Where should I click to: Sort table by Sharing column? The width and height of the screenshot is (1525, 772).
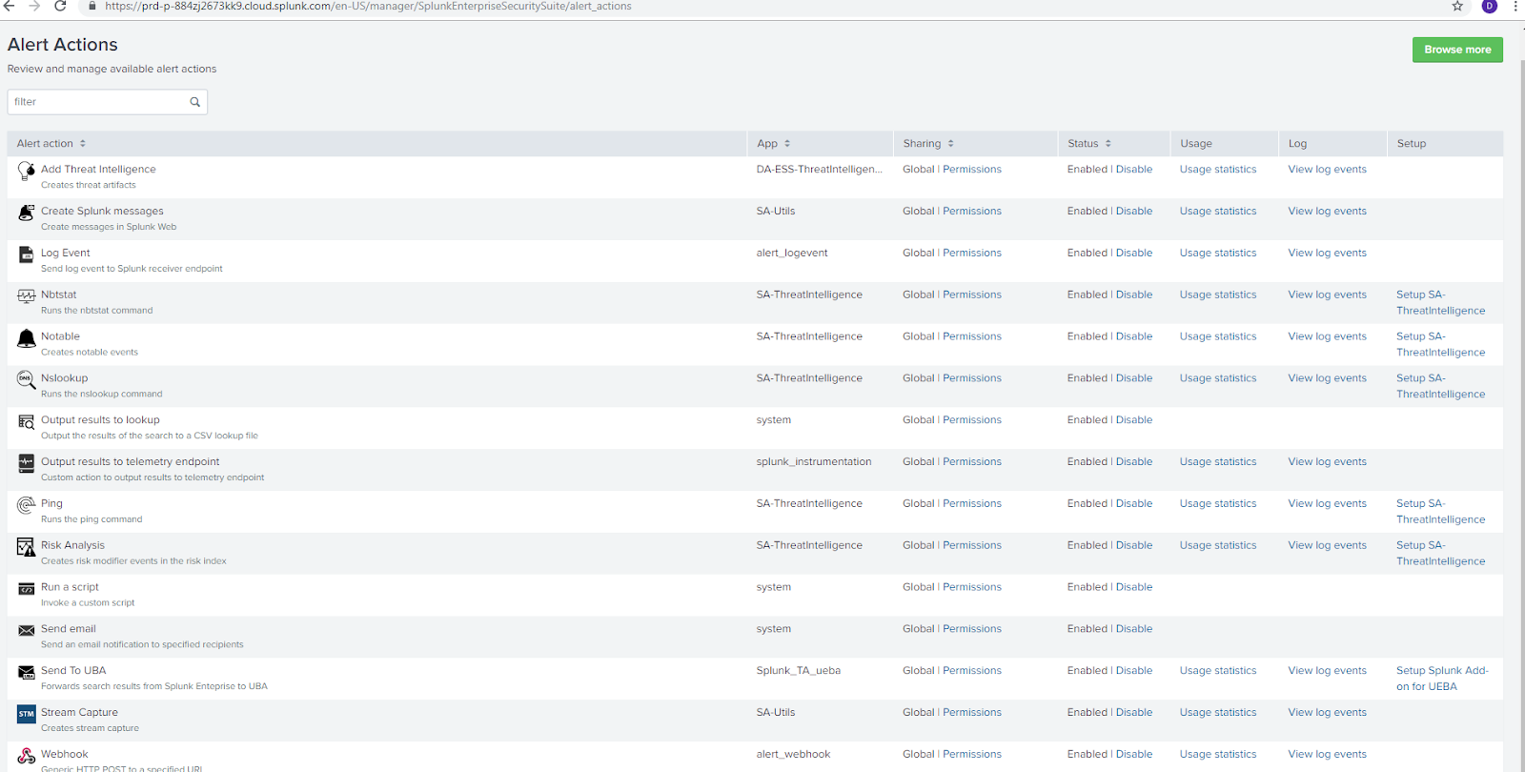point(928,144)
